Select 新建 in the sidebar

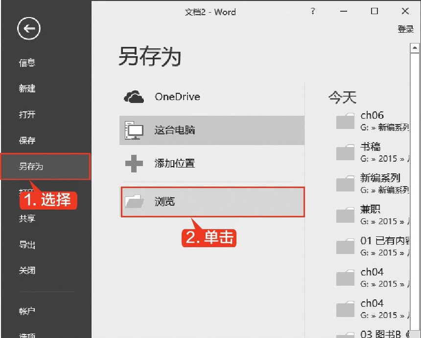click(27, 89)
